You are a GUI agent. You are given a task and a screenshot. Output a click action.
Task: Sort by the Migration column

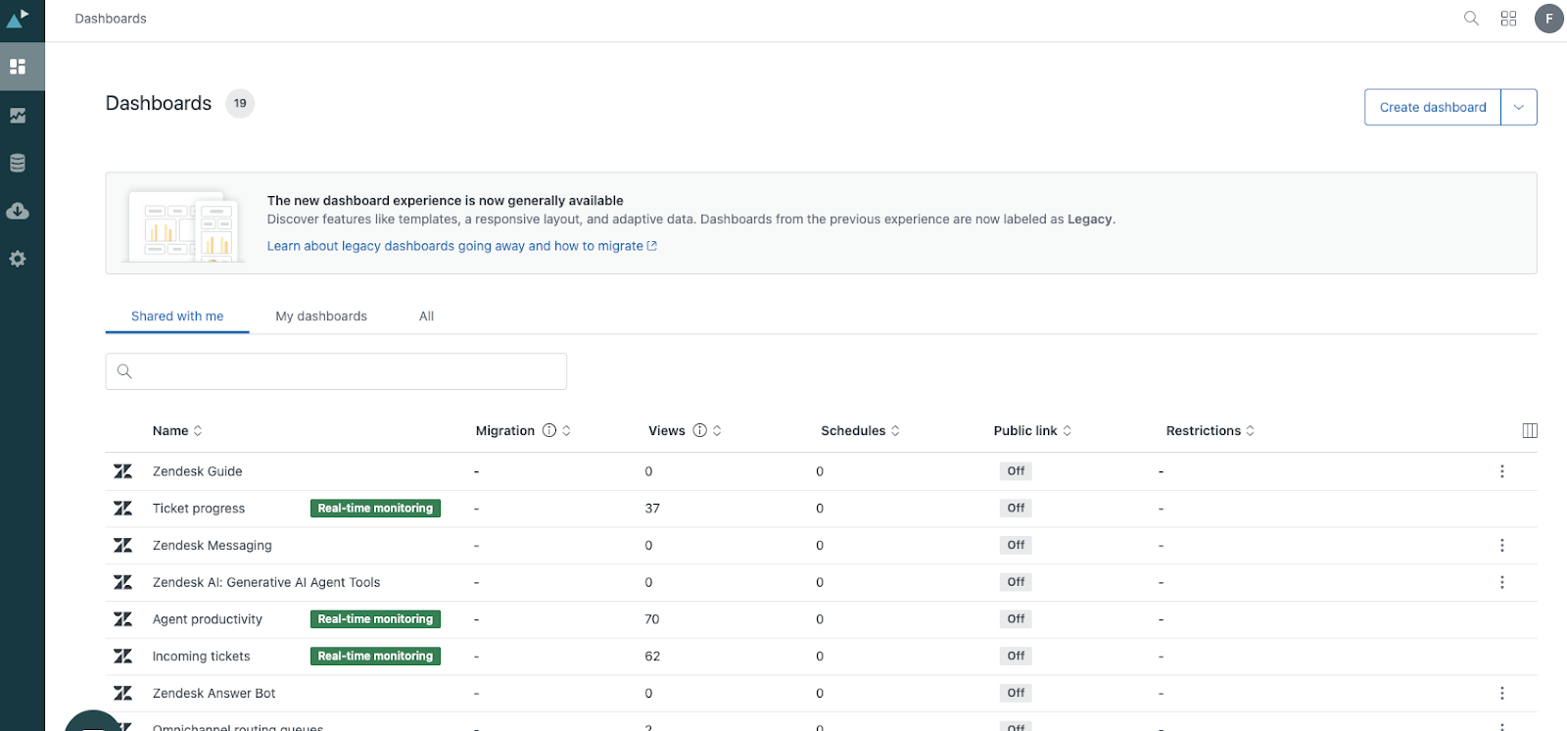click(566, 430)
